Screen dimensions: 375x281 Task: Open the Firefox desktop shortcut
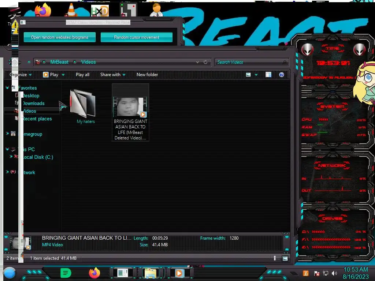pos(43,10)
